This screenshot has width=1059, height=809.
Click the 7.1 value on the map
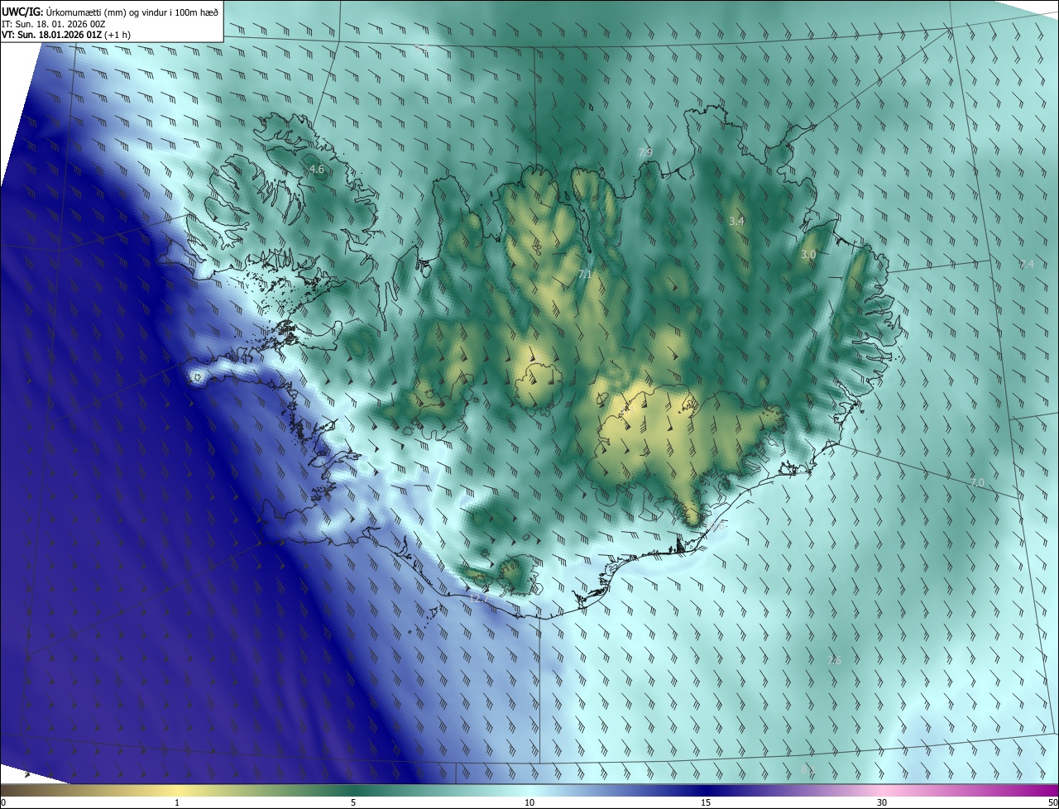584,275
